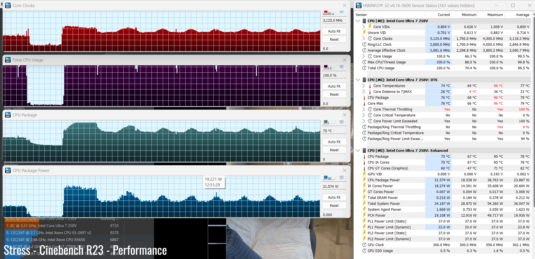Viewport: 535px width, 259px height.
Task: Click the thermometer icon beside CPU GT Cores (Graphics)
Action: click(364, 168)
